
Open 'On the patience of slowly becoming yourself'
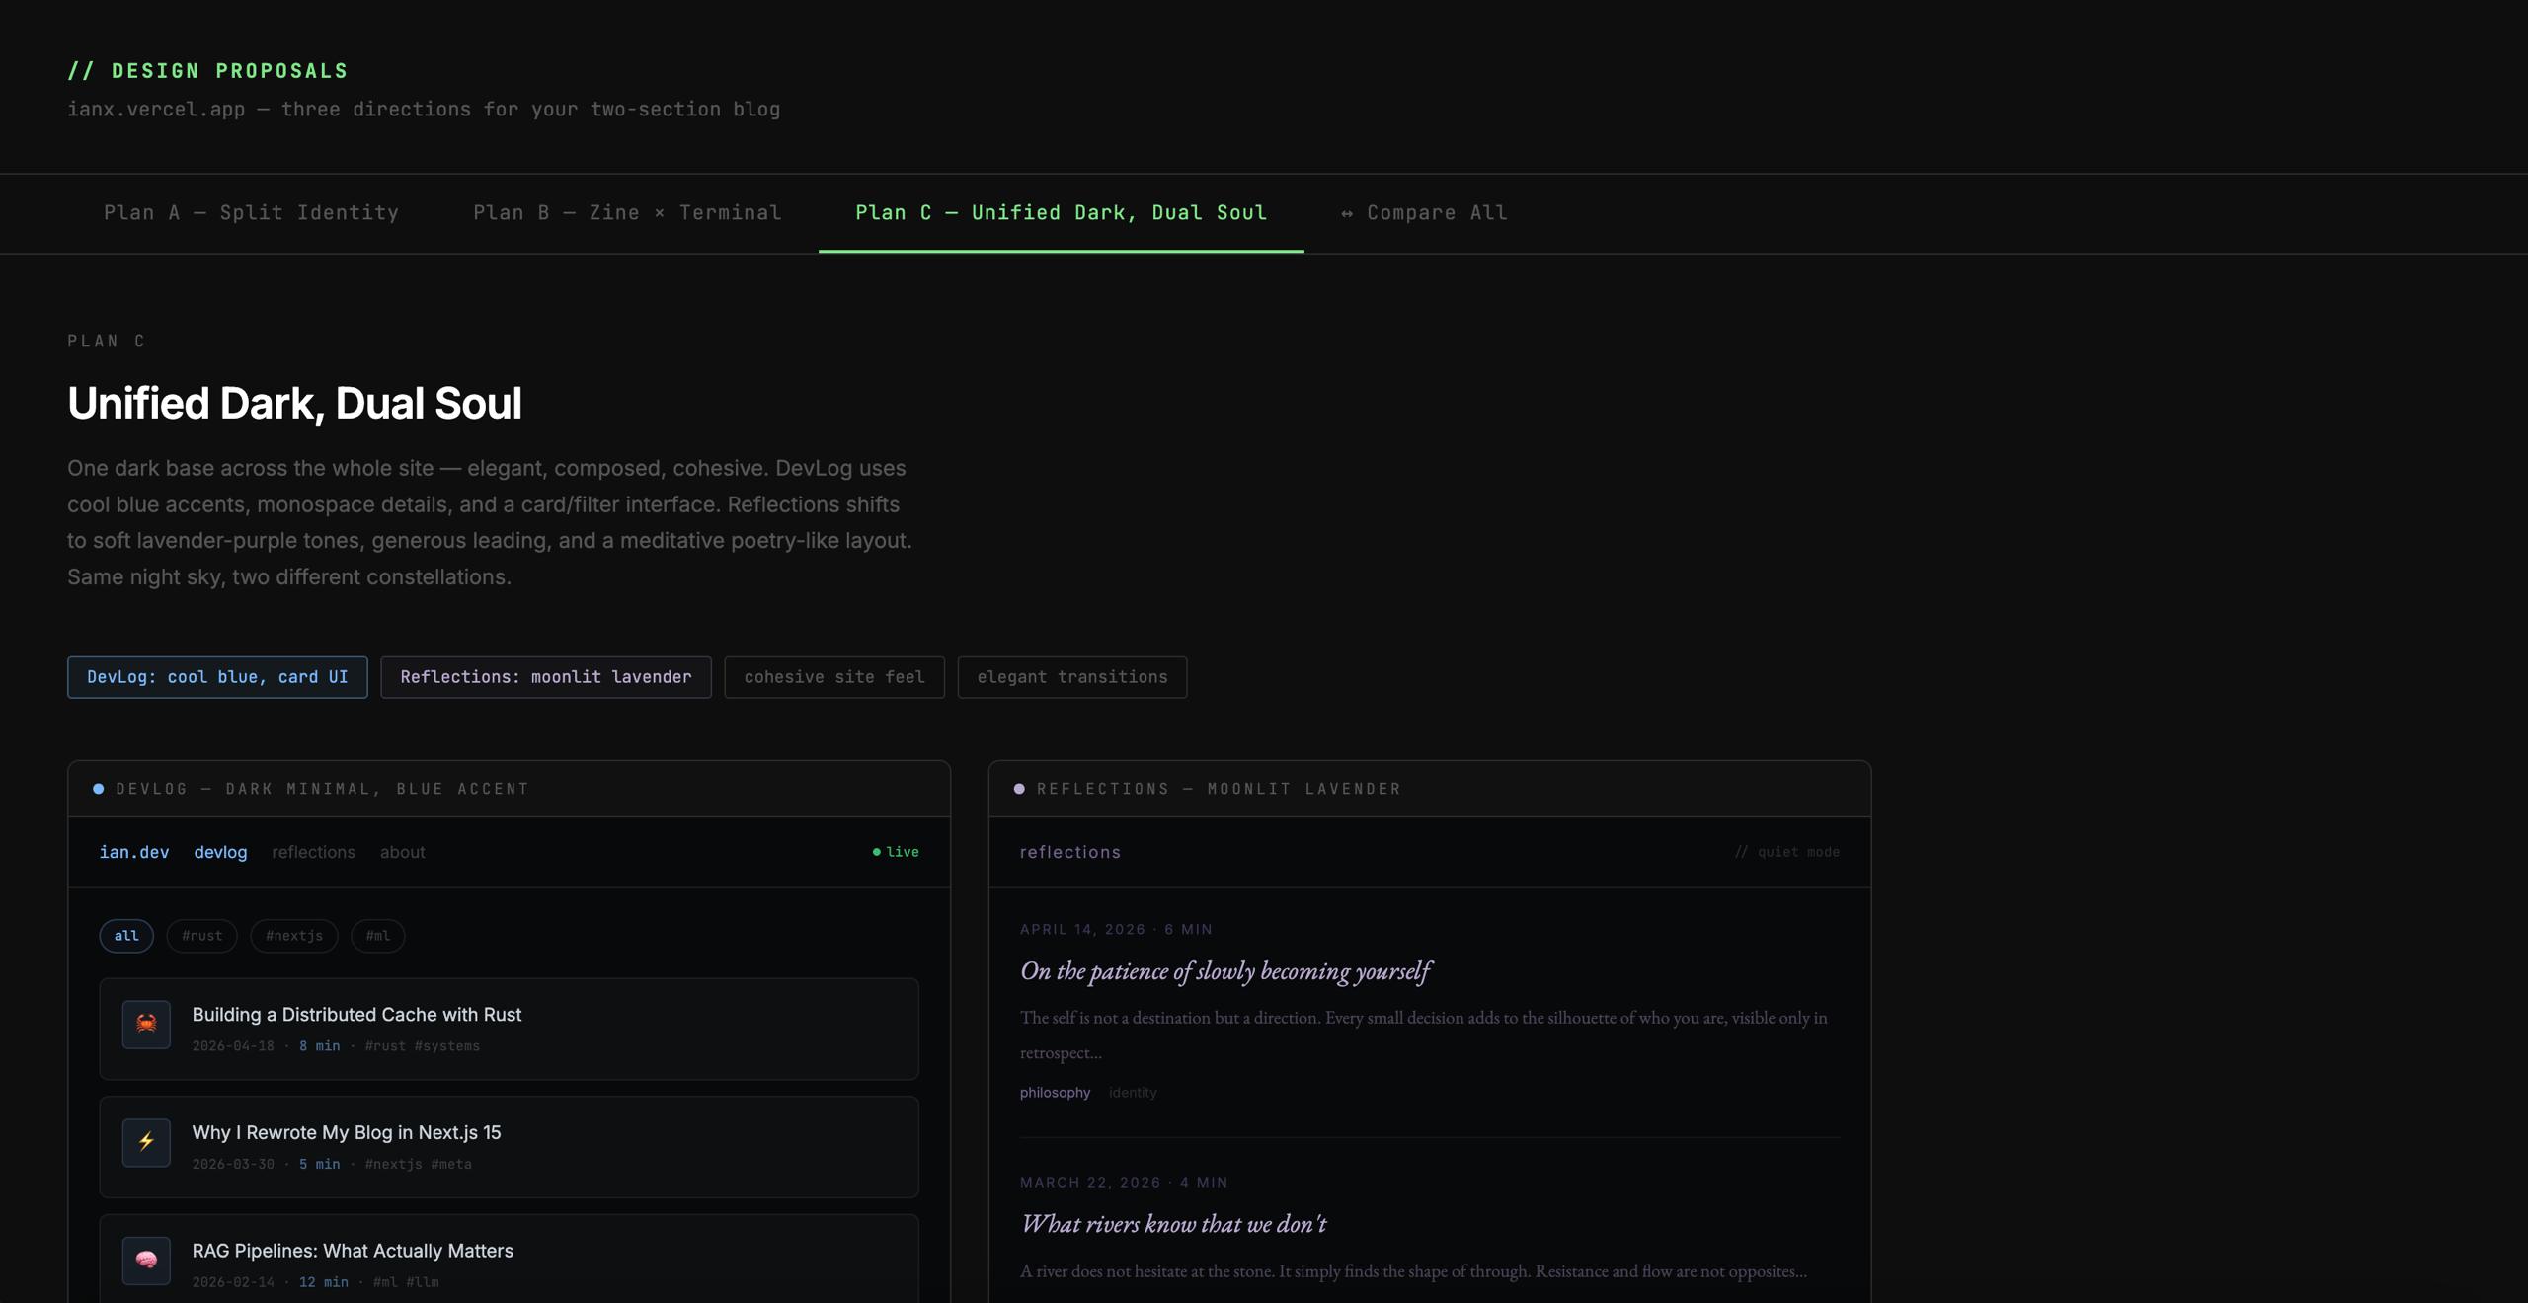[1224, 971]
